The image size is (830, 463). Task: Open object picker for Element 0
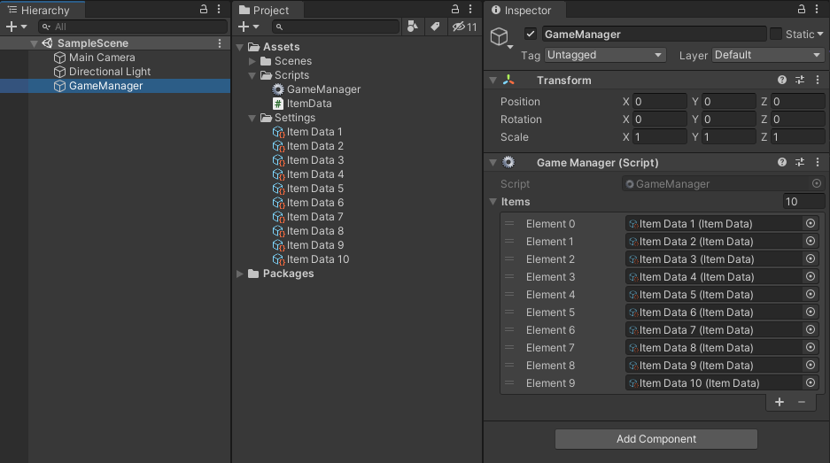pyautogui.click(x=811, y=223)
